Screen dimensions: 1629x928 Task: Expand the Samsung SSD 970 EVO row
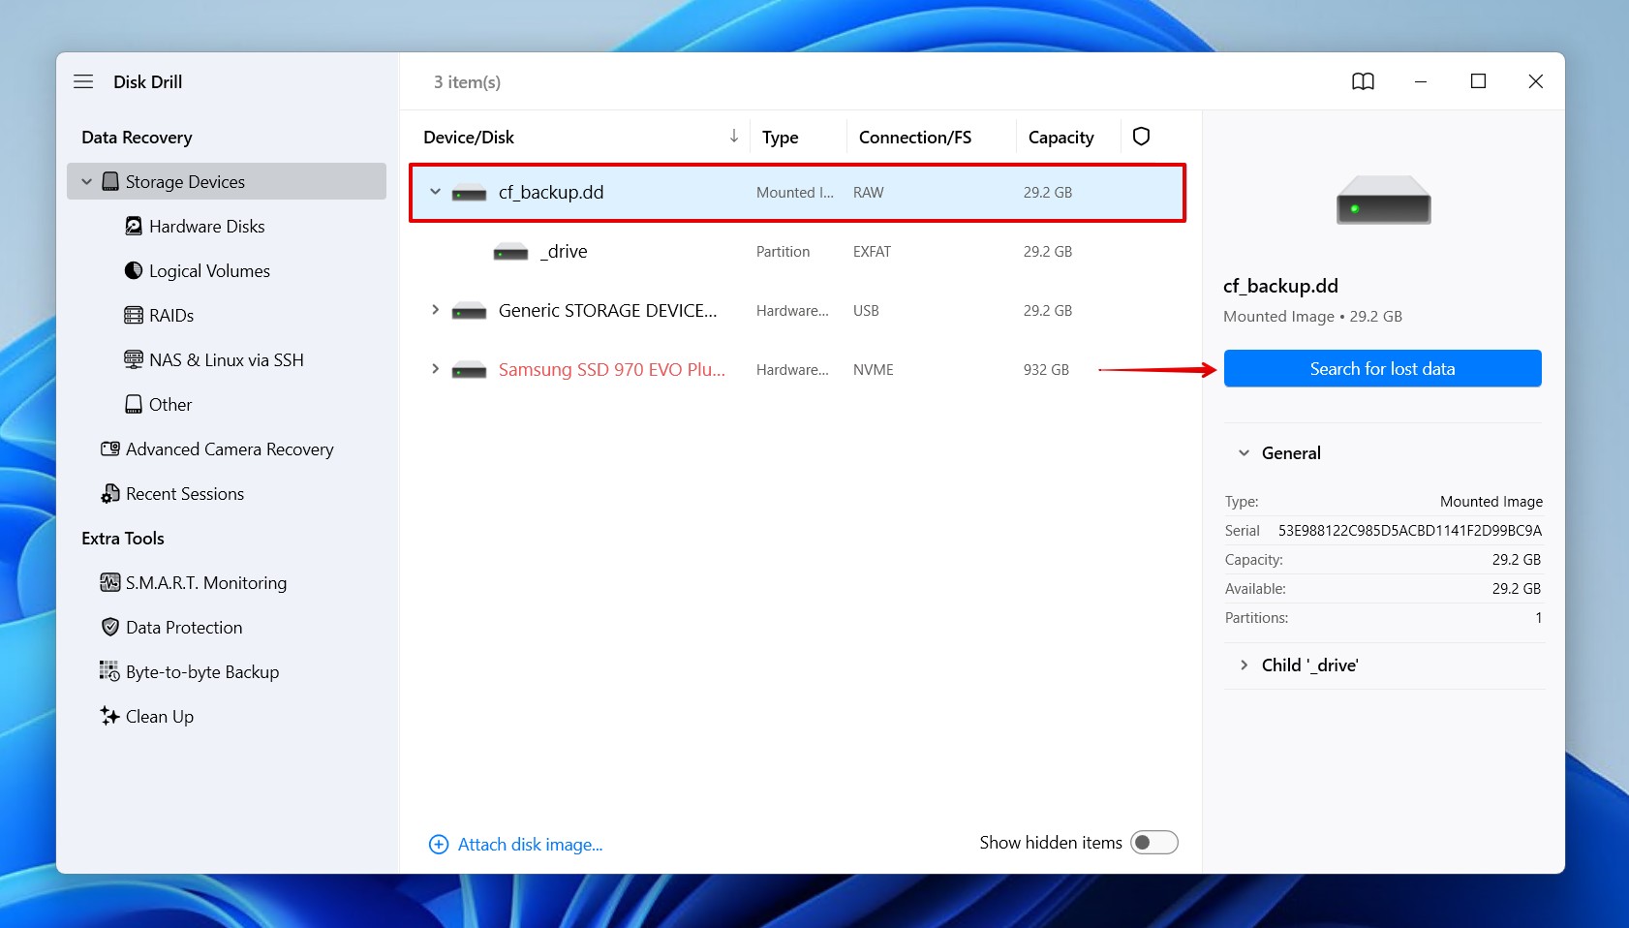click(436, 369)
